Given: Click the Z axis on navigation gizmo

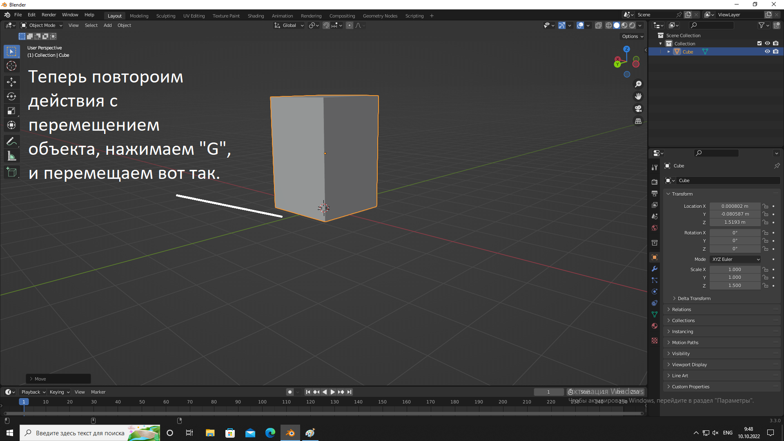Looking at the screenshot, I should coord(626,49).
